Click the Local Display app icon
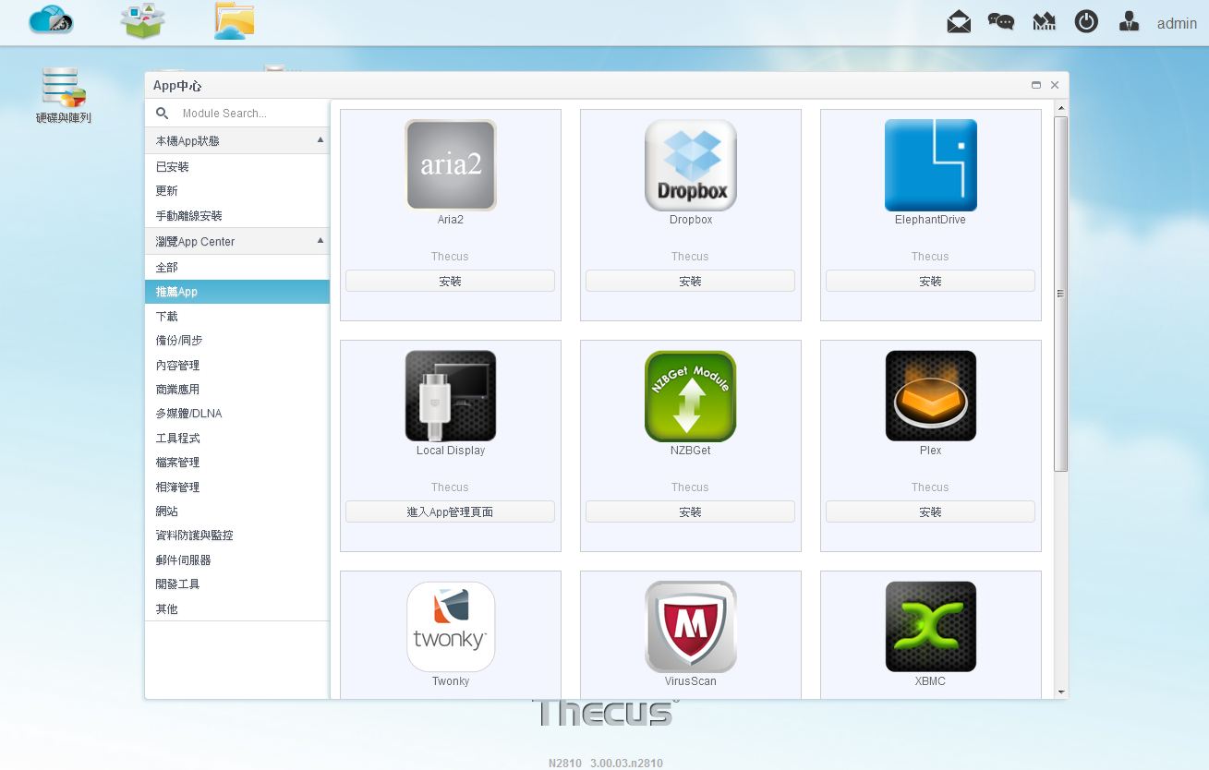 click(x=451, y=396)
